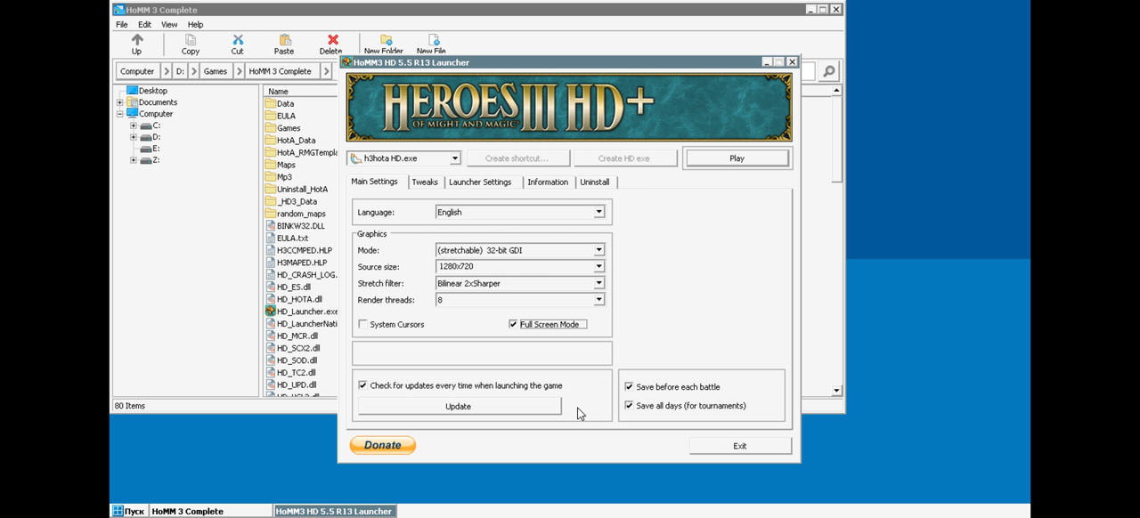Open the Uninstall tab
This screenshot has width=1140, height=518.
tap(595, 182)
